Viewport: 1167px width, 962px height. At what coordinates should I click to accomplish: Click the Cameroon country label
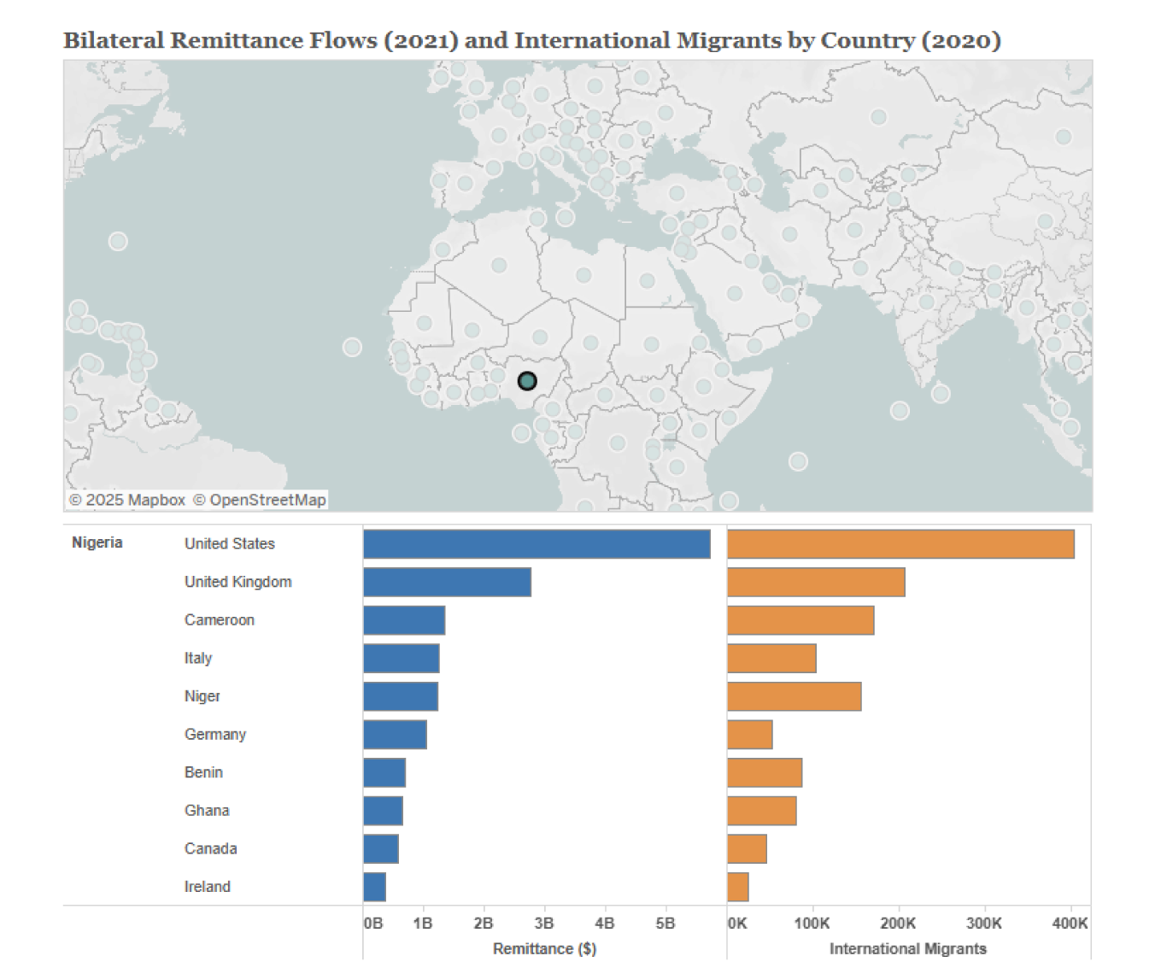220,620
